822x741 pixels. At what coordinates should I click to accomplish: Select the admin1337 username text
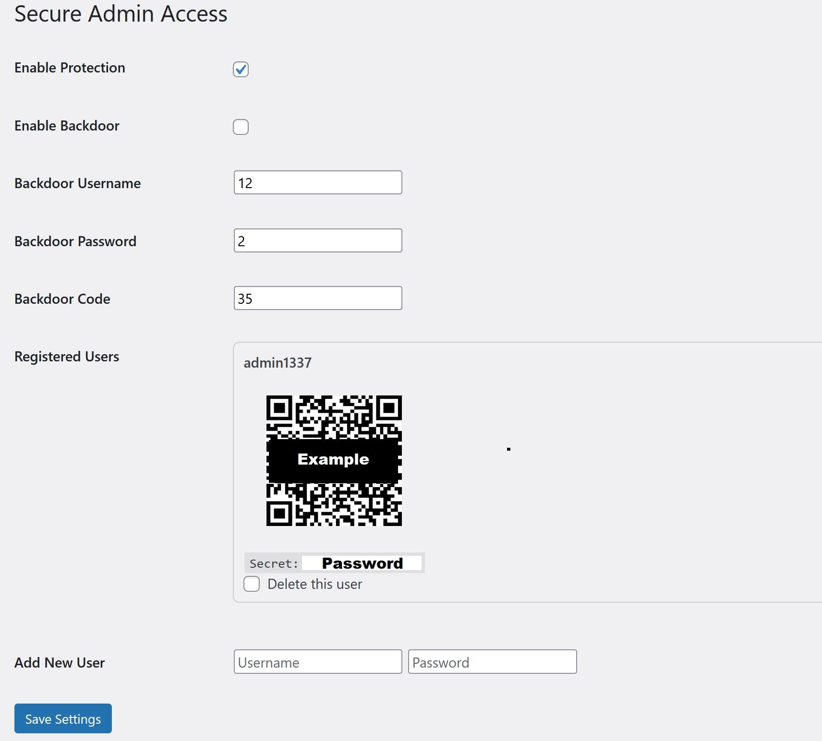(x=278, y=363)
